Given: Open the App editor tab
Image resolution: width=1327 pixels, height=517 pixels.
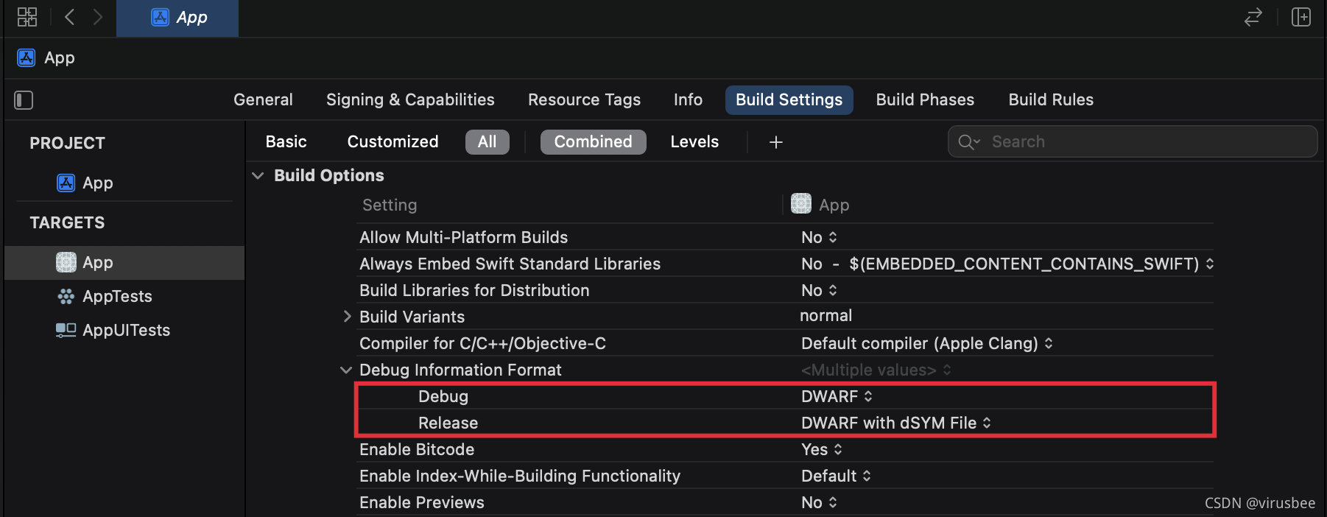Looking at the screenshot, I should click(177, 18).
